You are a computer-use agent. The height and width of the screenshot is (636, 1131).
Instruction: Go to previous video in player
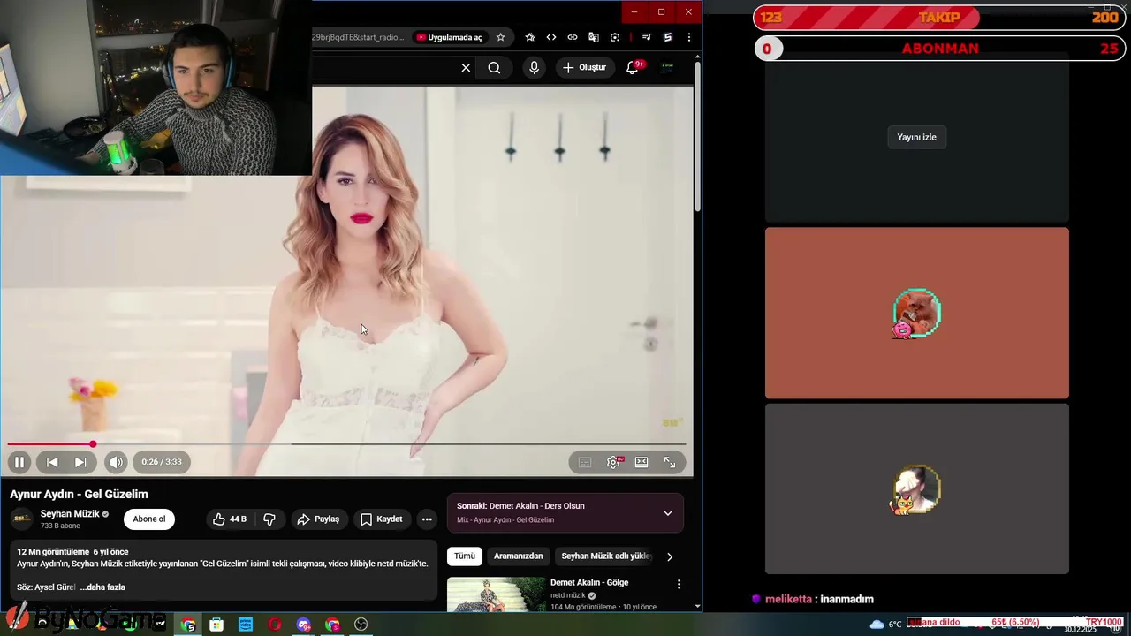click(52, 462)
